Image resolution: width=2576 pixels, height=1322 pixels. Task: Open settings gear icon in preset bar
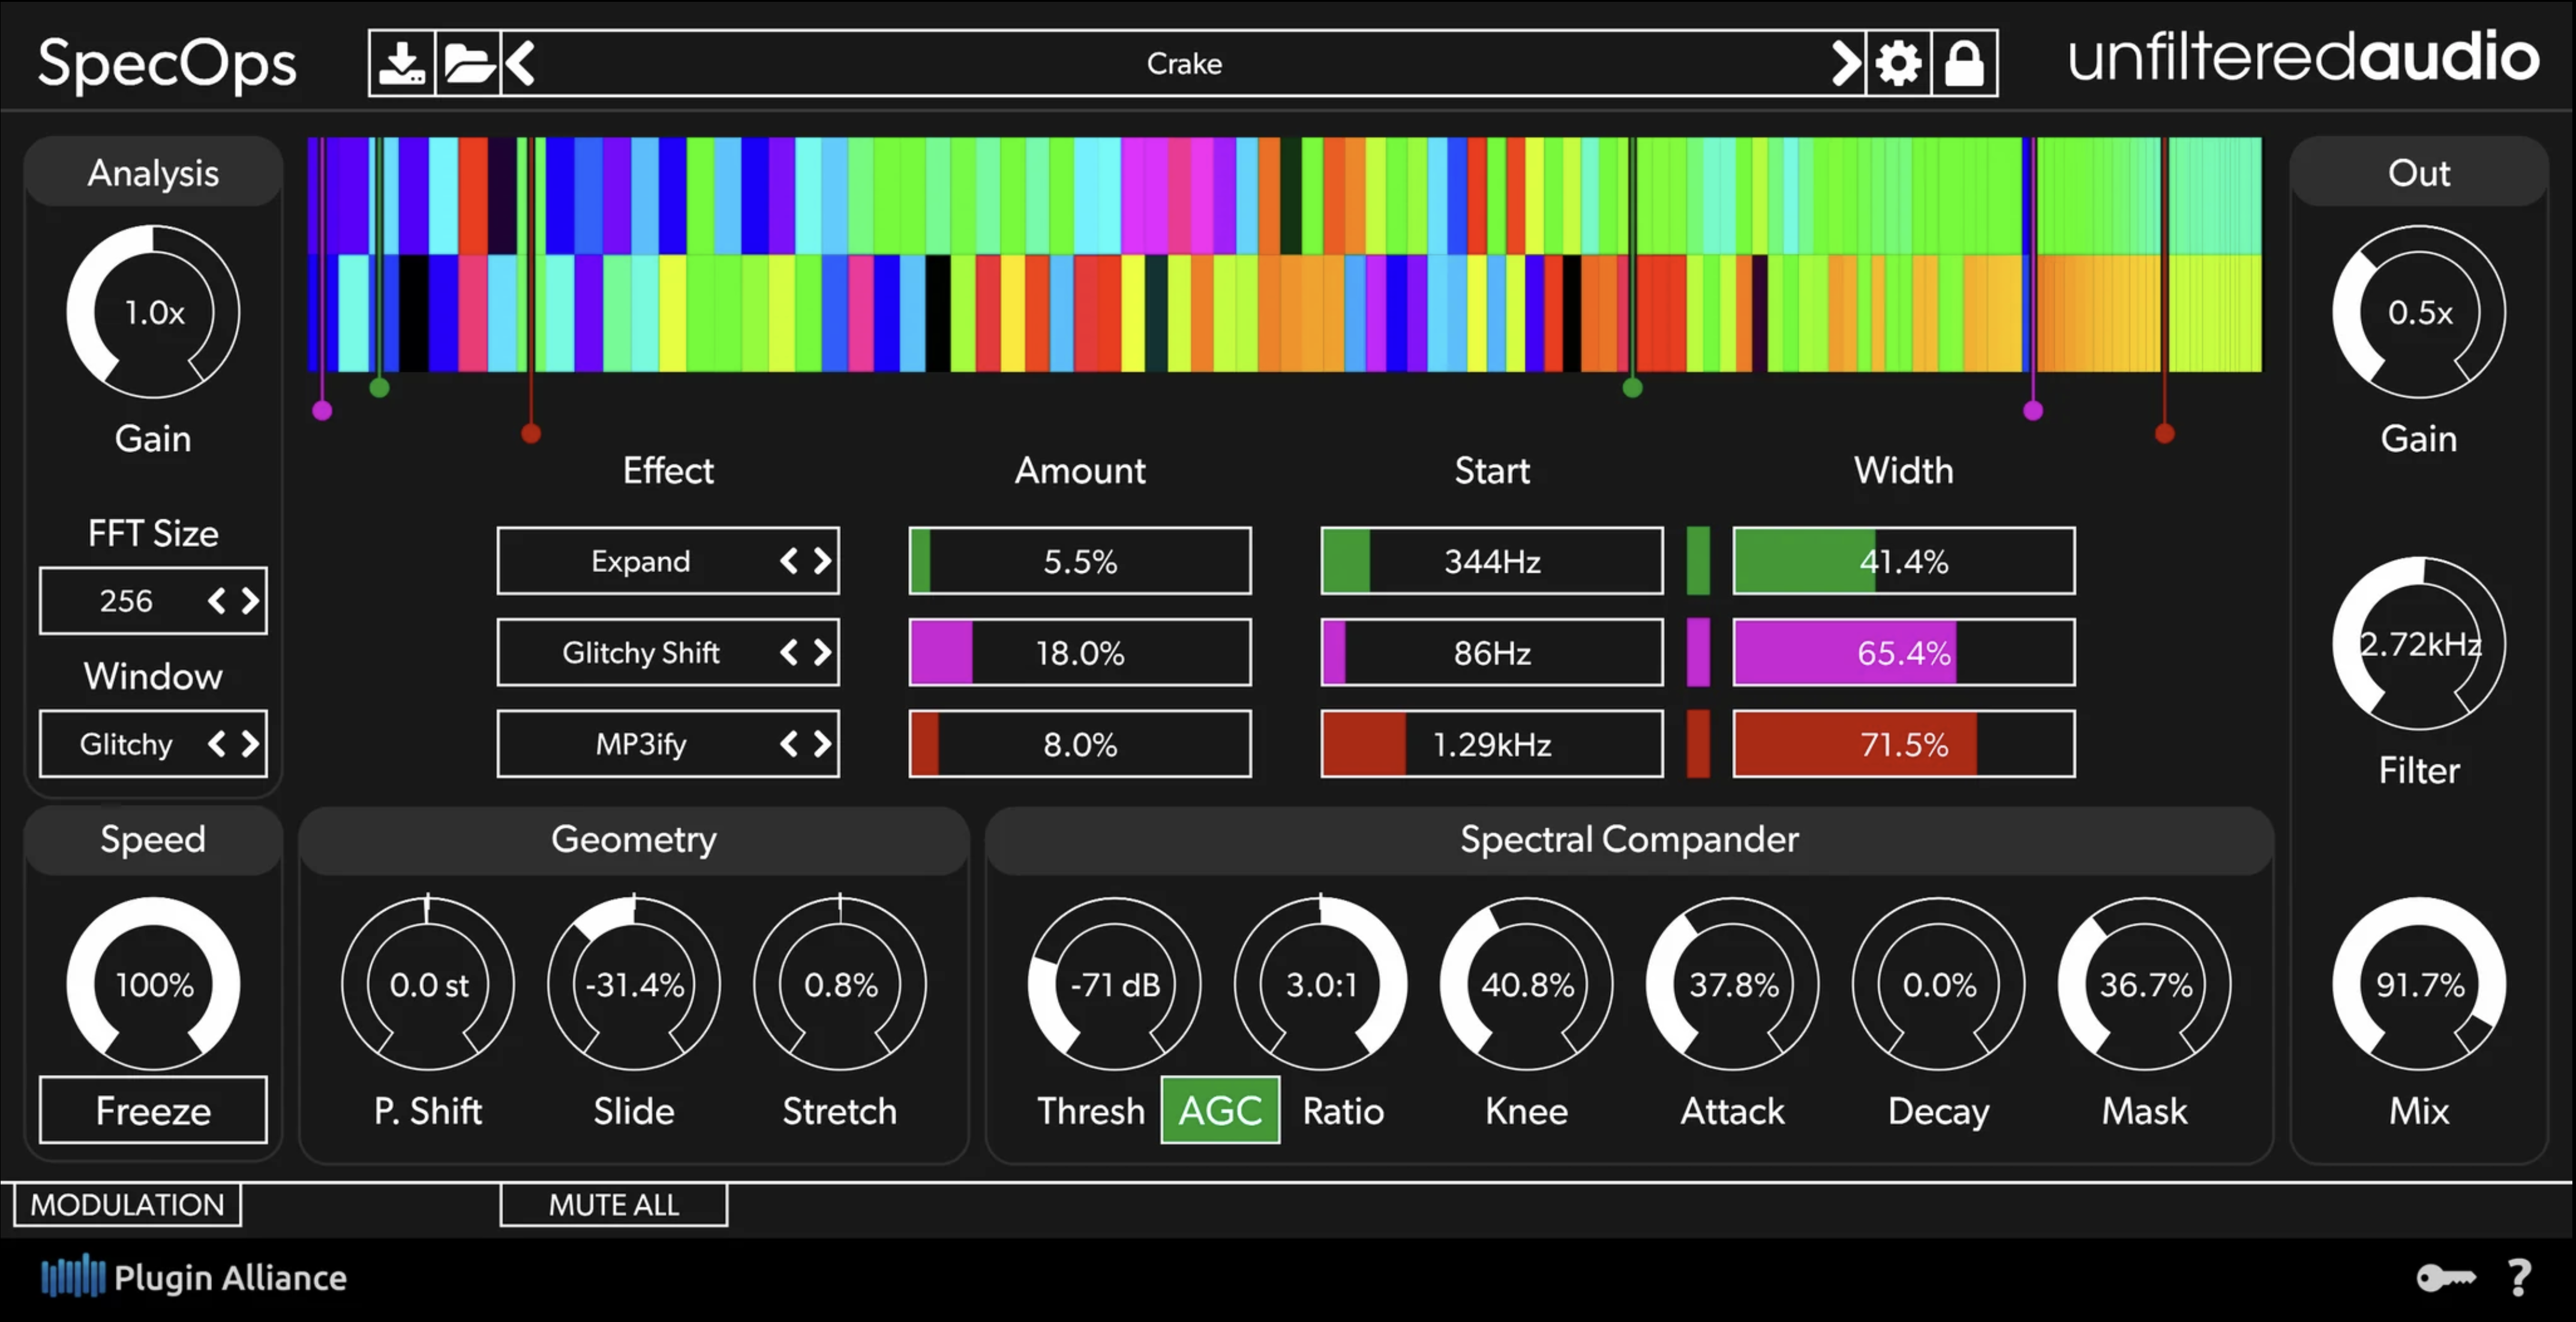(1898, 63)
